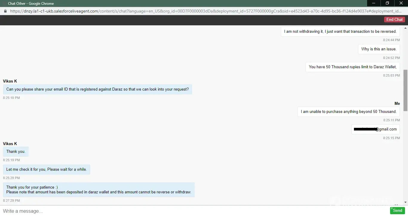
Task: Click the padlock icon in the address bar
Action: [x=5, y=11]
